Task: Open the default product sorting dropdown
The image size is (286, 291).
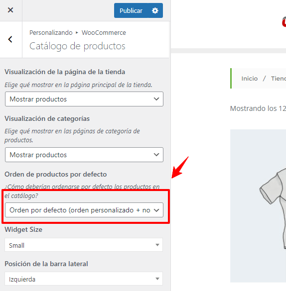Action: coord(84,210)
